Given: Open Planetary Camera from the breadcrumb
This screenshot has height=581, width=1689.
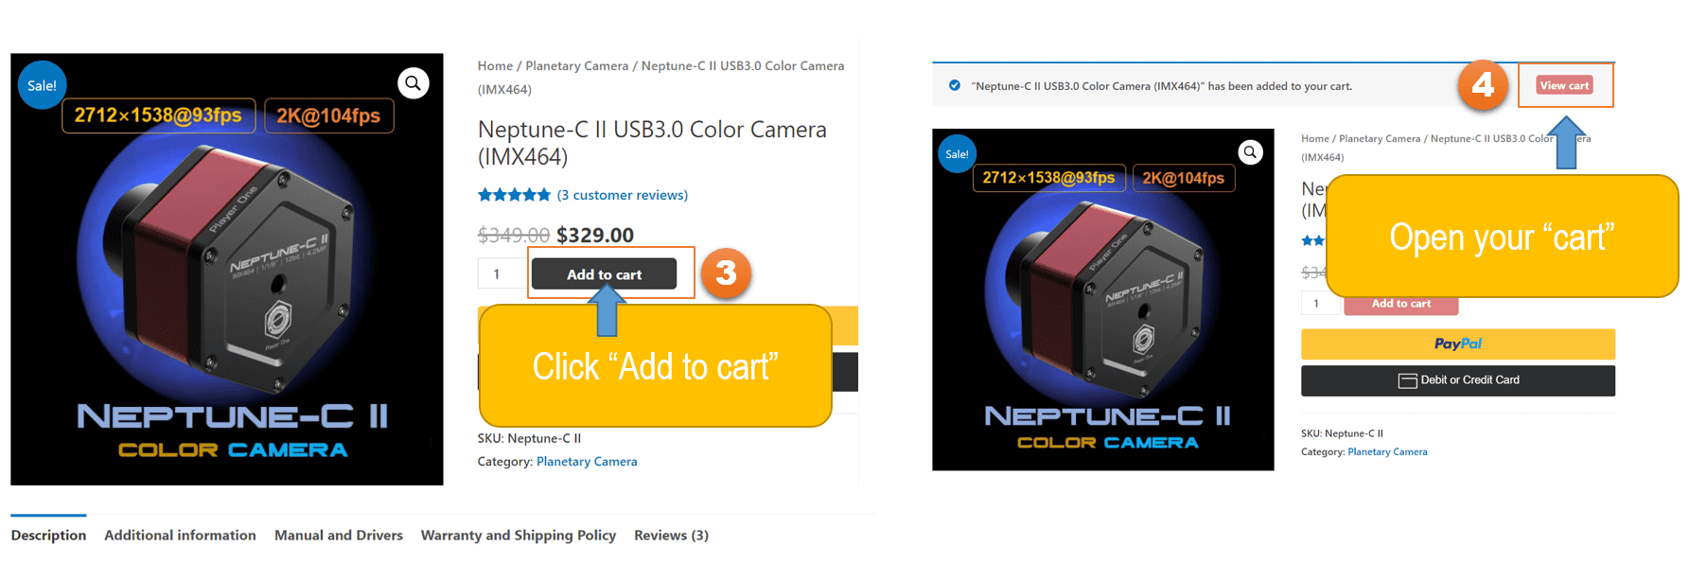Looking at the screenshot, I should point(577,65).
